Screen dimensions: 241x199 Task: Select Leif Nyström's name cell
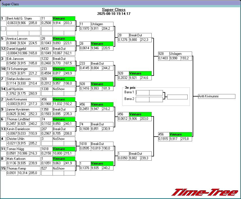tap(23, 89)
